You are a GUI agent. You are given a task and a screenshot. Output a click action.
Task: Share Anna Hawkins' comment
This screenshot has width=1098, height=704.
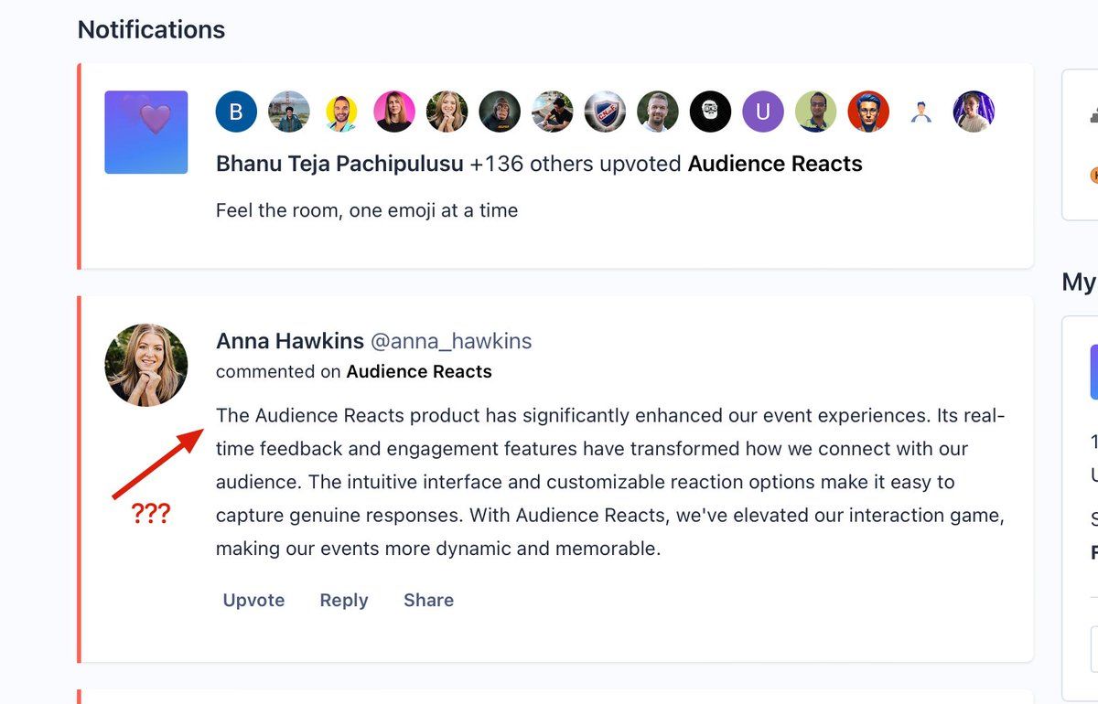coord(428,600)
